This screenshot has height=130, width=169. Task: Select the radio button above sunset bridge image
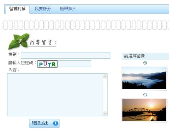[145, 95]
